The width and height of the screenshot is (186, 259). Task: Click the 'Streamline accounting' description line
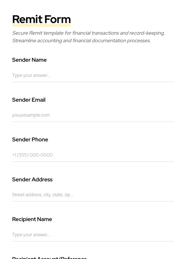coord(81,41)
